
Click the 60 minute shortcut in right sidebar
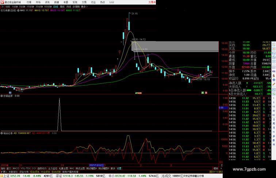274,115
